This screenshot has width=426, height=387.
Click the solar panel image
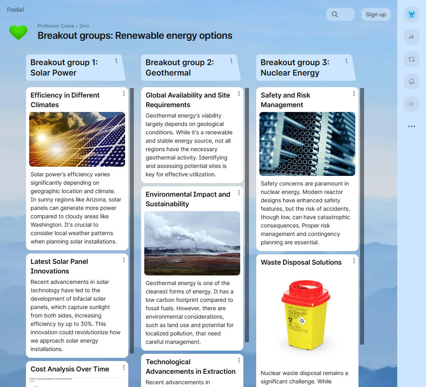click(77, 139)
